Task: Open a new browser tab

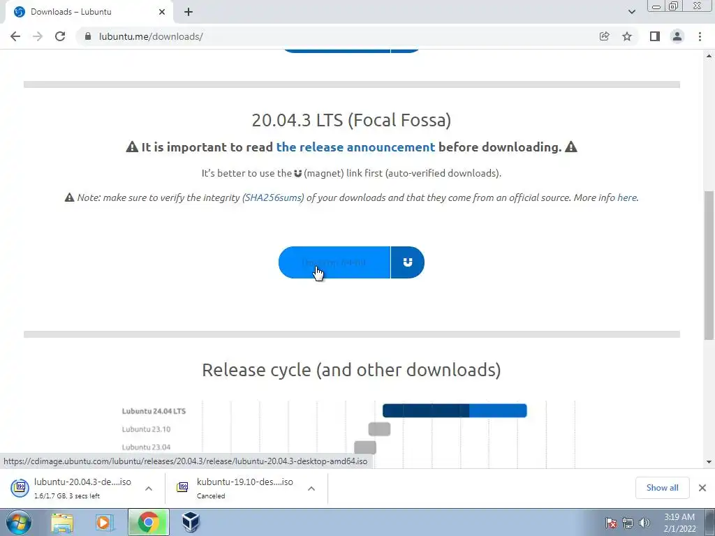Action: point(189,12)
